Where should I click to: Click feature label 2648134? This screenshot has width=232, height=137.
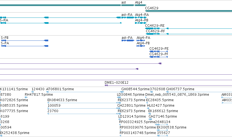point(163,122)
